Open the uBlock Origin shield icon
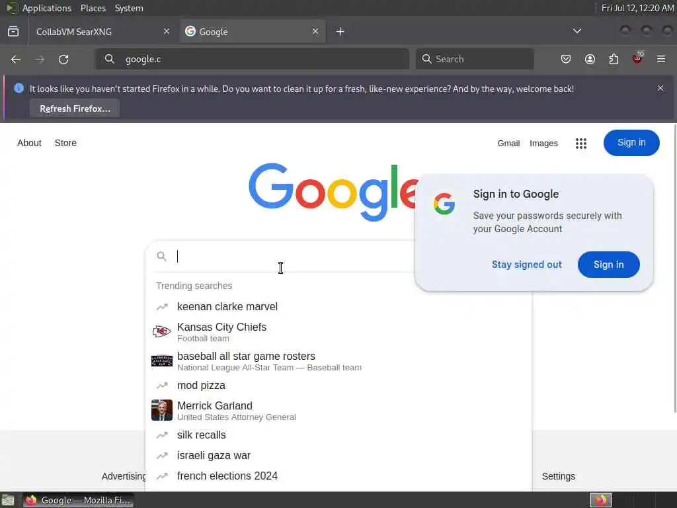This screenshot has width=677, height=508. [637, 58]
